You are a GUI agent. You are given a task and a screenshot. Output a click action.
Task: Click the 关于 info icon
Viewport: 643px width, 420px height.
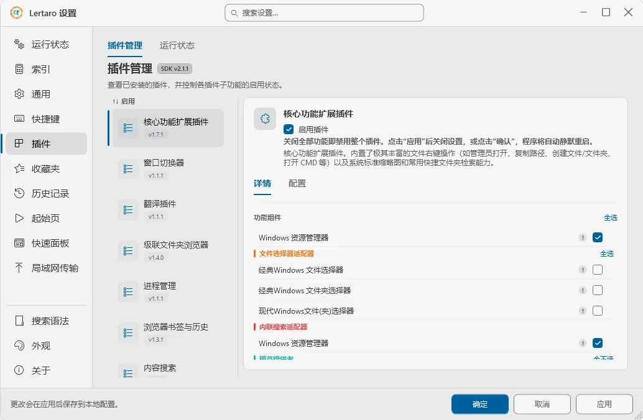[x=19, y=370]
